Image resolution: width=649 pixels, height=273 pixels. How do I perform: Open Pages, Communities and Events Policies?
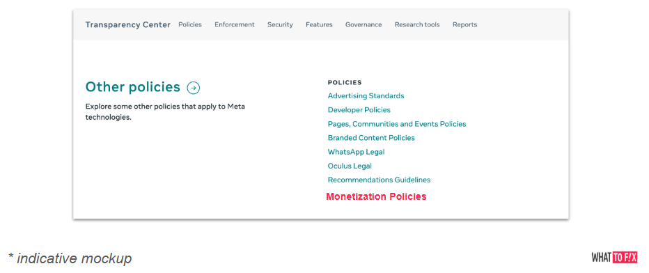(x=397, y=124)
